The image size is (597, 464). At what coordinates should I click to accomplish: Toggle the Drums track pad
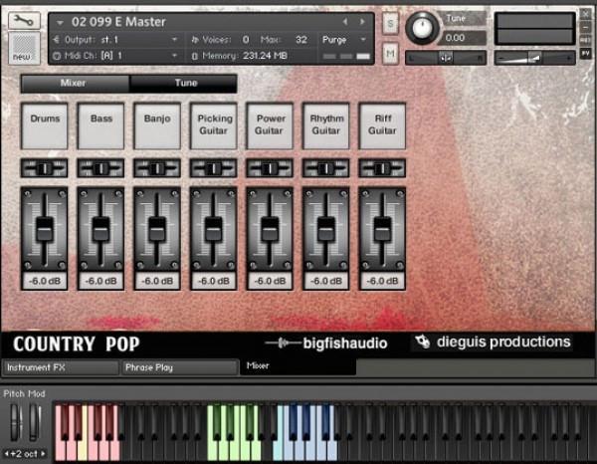44,124
